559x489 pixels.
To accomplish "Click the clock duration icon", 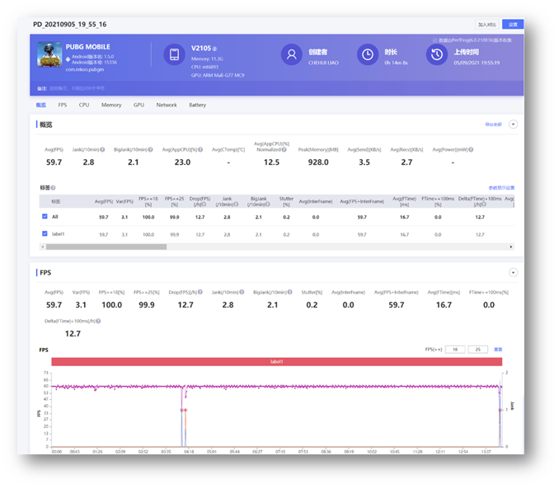I will pos(367,54).
